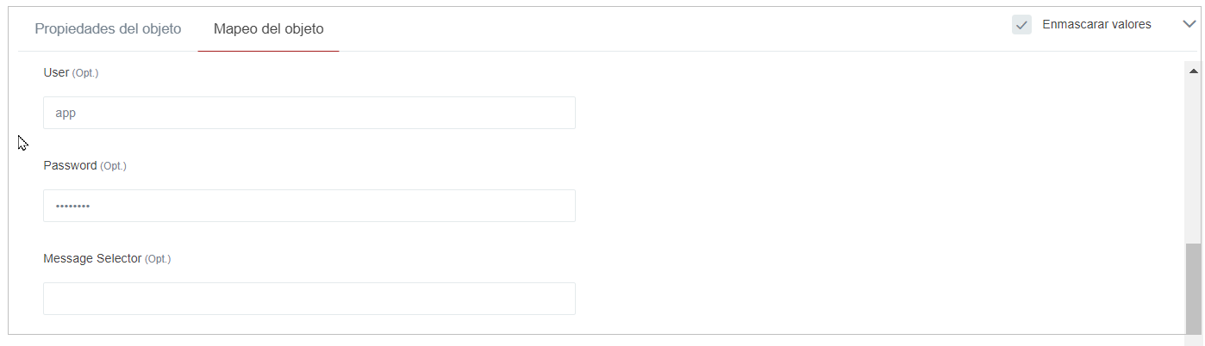This screenshot has width=1205, height=346.
Task: Focus the User input field
Action: (309, 113)
